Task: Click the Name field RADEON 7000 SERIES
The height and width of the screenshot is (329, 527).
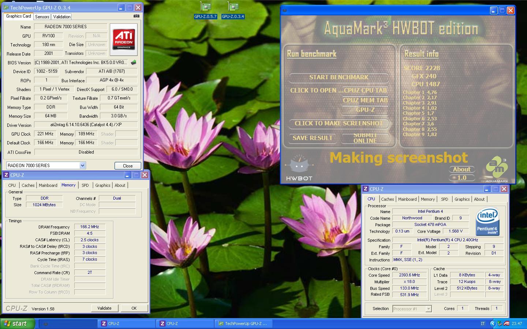Action: pyautogui.click(x=71, y=27)
